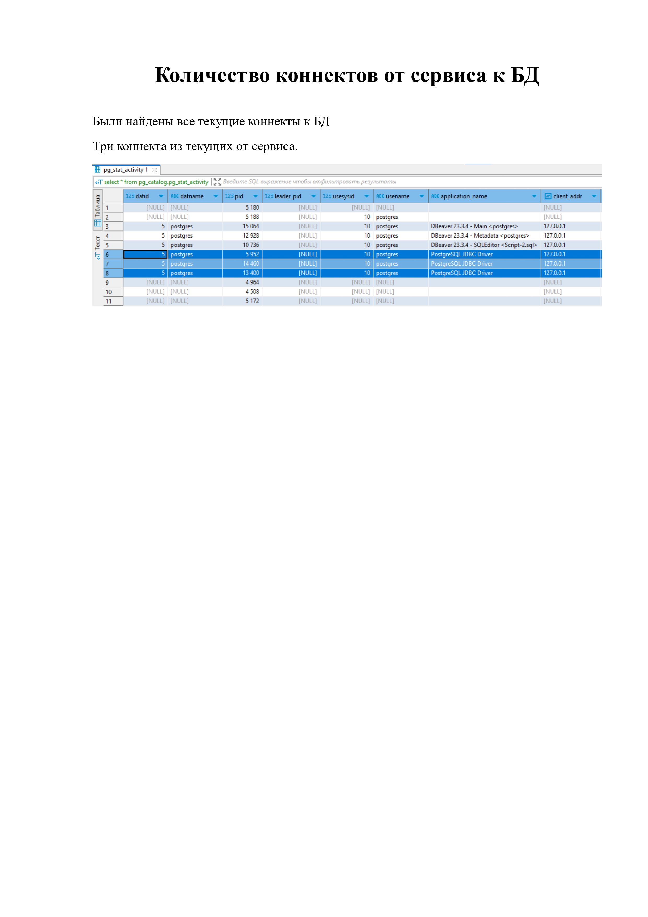
Task: Select the DBeaver SQLEditor Script-2.sql cell
Action: tap(483, 245)
